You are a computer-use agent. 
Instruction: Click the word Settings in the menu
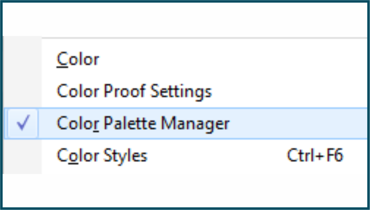click(181, 91)
